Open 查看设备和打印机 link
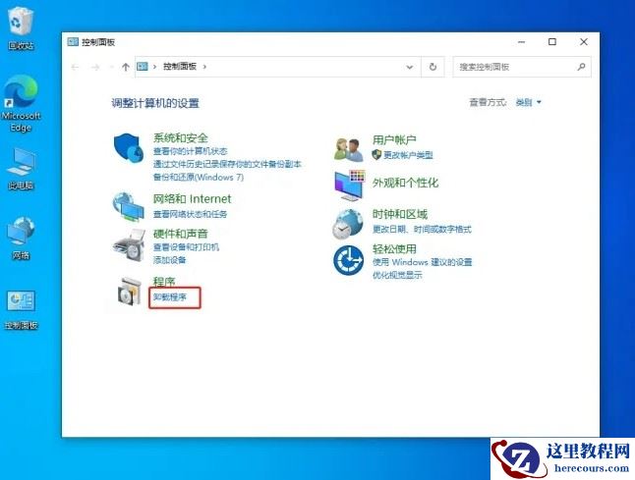Image resolution: width=635 pixels, height=480 pixels. coord(186,247)
